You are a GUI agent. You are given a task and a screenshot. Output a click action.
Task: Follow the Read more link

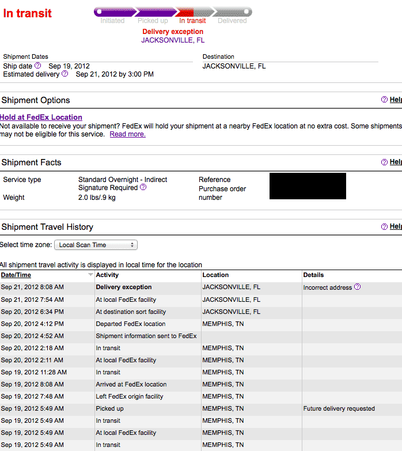coord(128,134)
